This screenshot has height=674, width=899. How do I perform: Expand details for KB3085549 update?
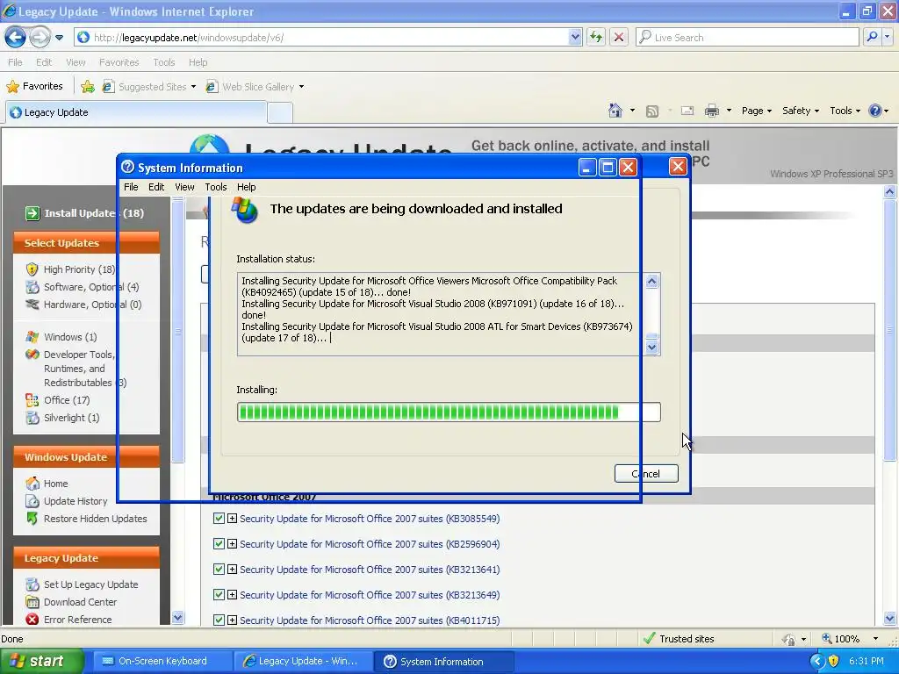(232, 519)
